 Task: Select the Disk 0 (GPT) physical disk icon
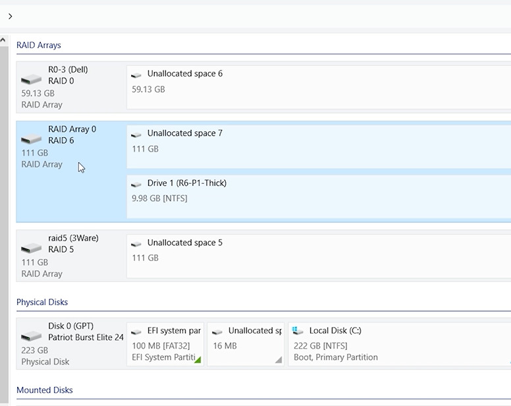[32, 336]
